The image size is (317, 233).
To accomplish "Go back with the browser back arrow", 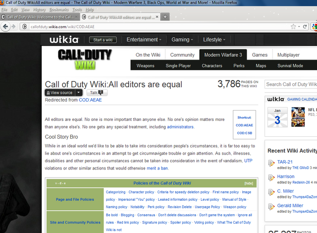I will point(5,26).
